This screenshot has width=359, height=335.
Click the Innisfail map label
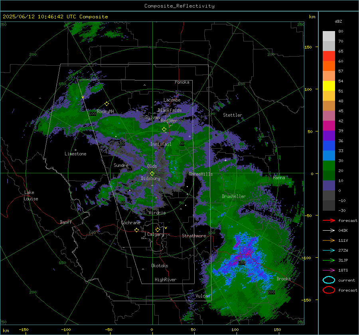click(161, 144)
